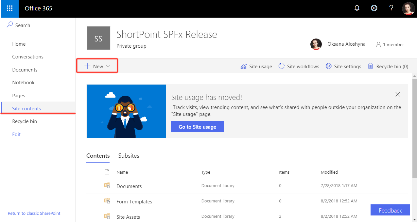The width and height of the screenshot is (417, 222).
Task: Select Conversations in the left navigation
Action: tap(28, 56)
